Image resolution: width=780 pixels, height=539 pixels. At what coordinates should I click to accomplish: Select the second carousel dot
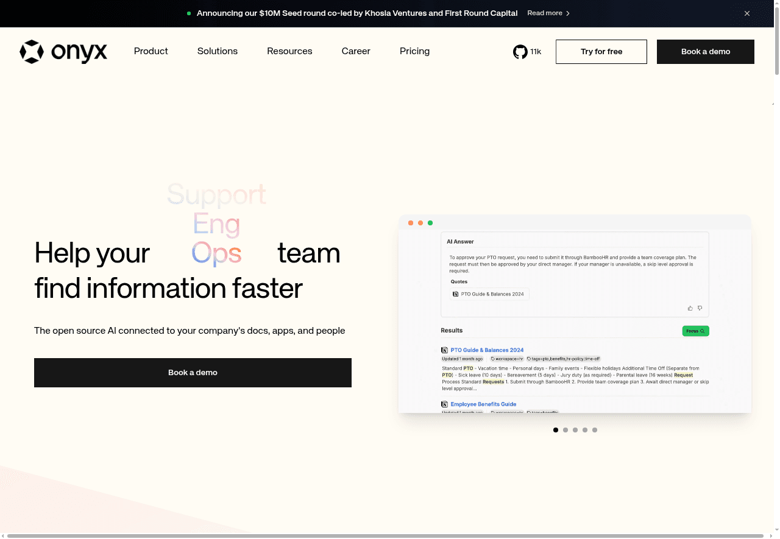[565, 430]
